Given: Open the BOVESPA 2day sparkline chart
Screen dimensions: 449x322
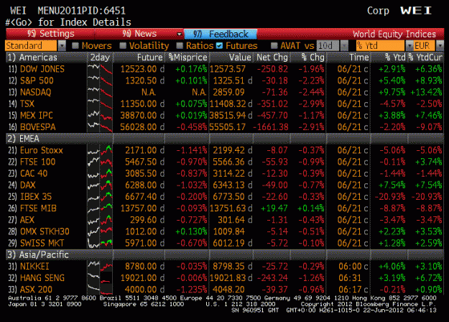Looking at the screenshot, I should [x=100, y=127].
